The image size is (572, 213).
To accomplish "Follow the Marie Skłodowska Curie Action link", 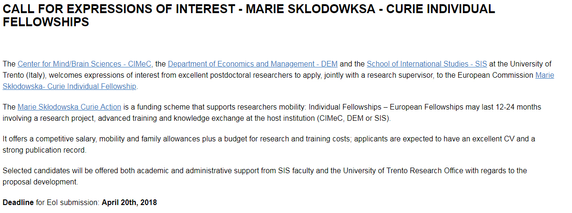I will pos(69,107).
